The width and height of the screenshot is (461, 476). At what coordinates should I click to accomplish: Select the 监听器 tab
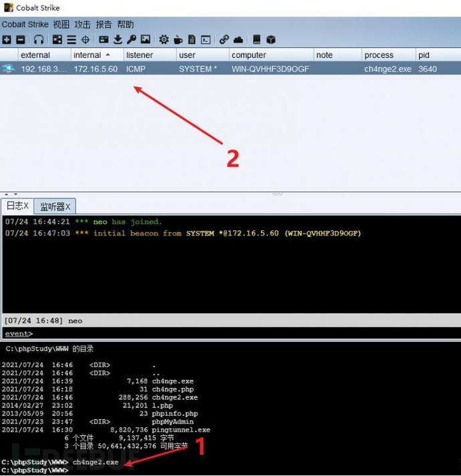[55, 207]
